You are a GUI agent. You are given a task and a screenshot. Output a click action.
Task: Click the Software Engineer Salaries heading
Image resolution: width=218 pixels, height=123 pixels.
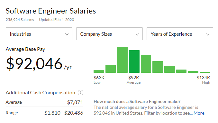point(51,11)
